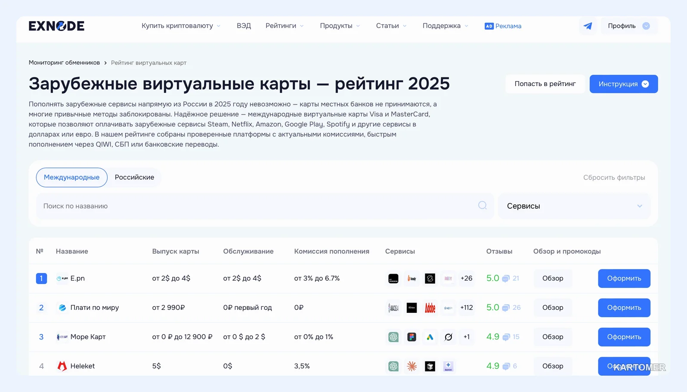Click the Heleket red logo icon
687x392 pixels.
[x=62, y=366]
